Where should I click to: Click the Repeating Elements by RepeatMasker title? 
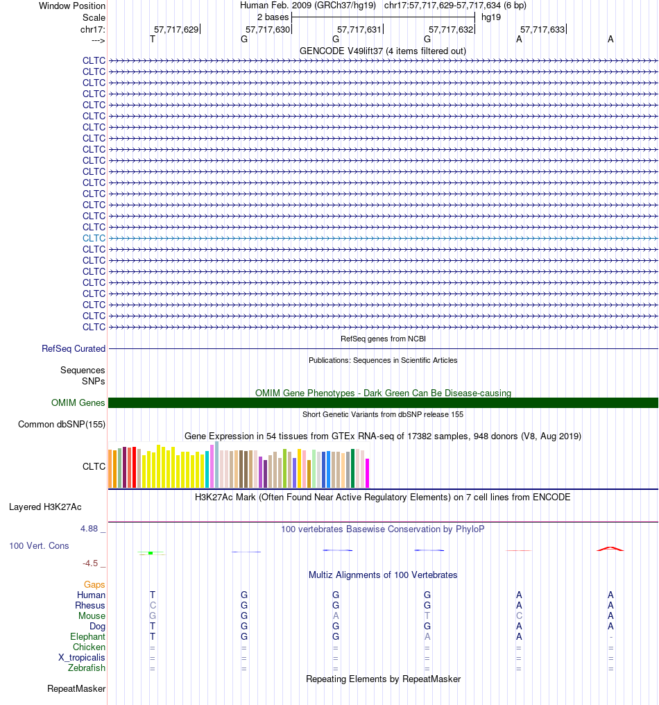pyautogui.click(x=383, y=679)
